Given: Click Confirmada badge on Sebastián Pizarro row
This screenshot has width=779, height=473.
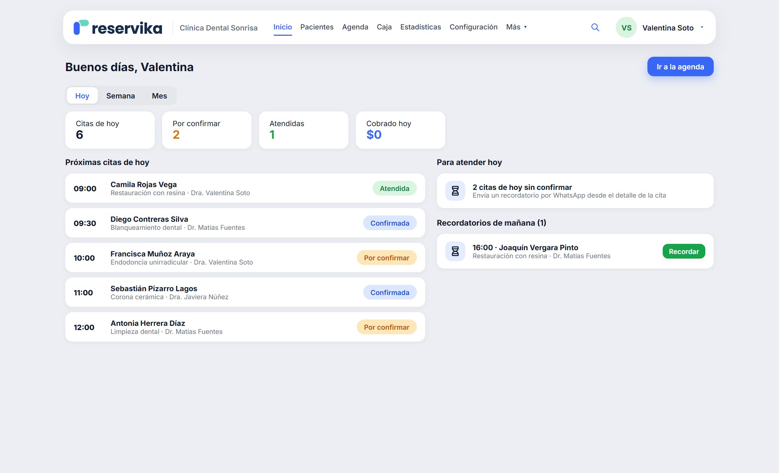Looking at the screenshot, I should click(x=390, y=292).
